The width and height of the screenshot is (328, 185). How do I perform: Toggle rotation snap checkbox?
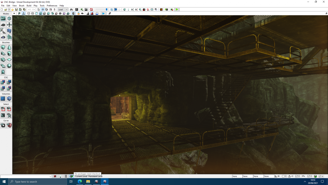pos(297,176)
